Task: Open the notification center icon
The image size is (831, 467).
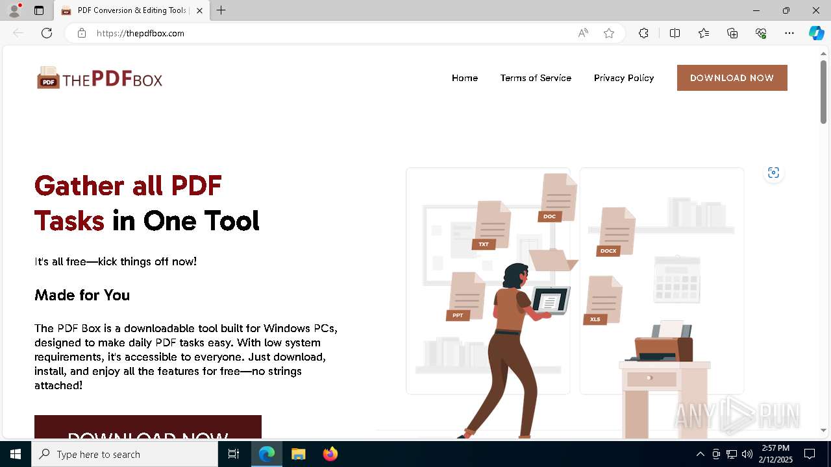Action: tap(810, 454)
